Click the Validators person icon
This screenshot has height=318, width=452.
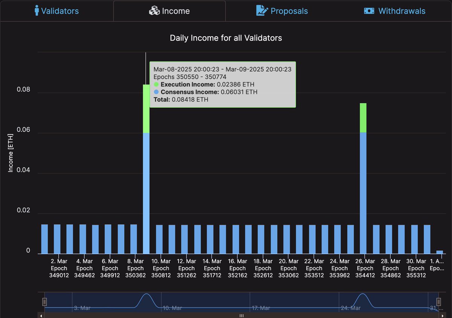coord(37,11)
